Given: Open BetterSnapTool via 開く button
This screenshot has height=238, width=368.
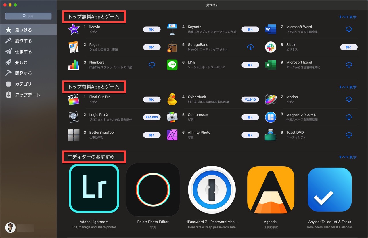Looking at the screenshot, I should click(x=152, y=135).
